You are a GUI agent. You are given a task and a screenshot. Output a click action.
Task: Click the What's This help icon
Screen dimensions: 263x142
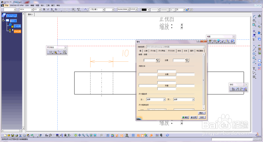click(x=40, y=135)
